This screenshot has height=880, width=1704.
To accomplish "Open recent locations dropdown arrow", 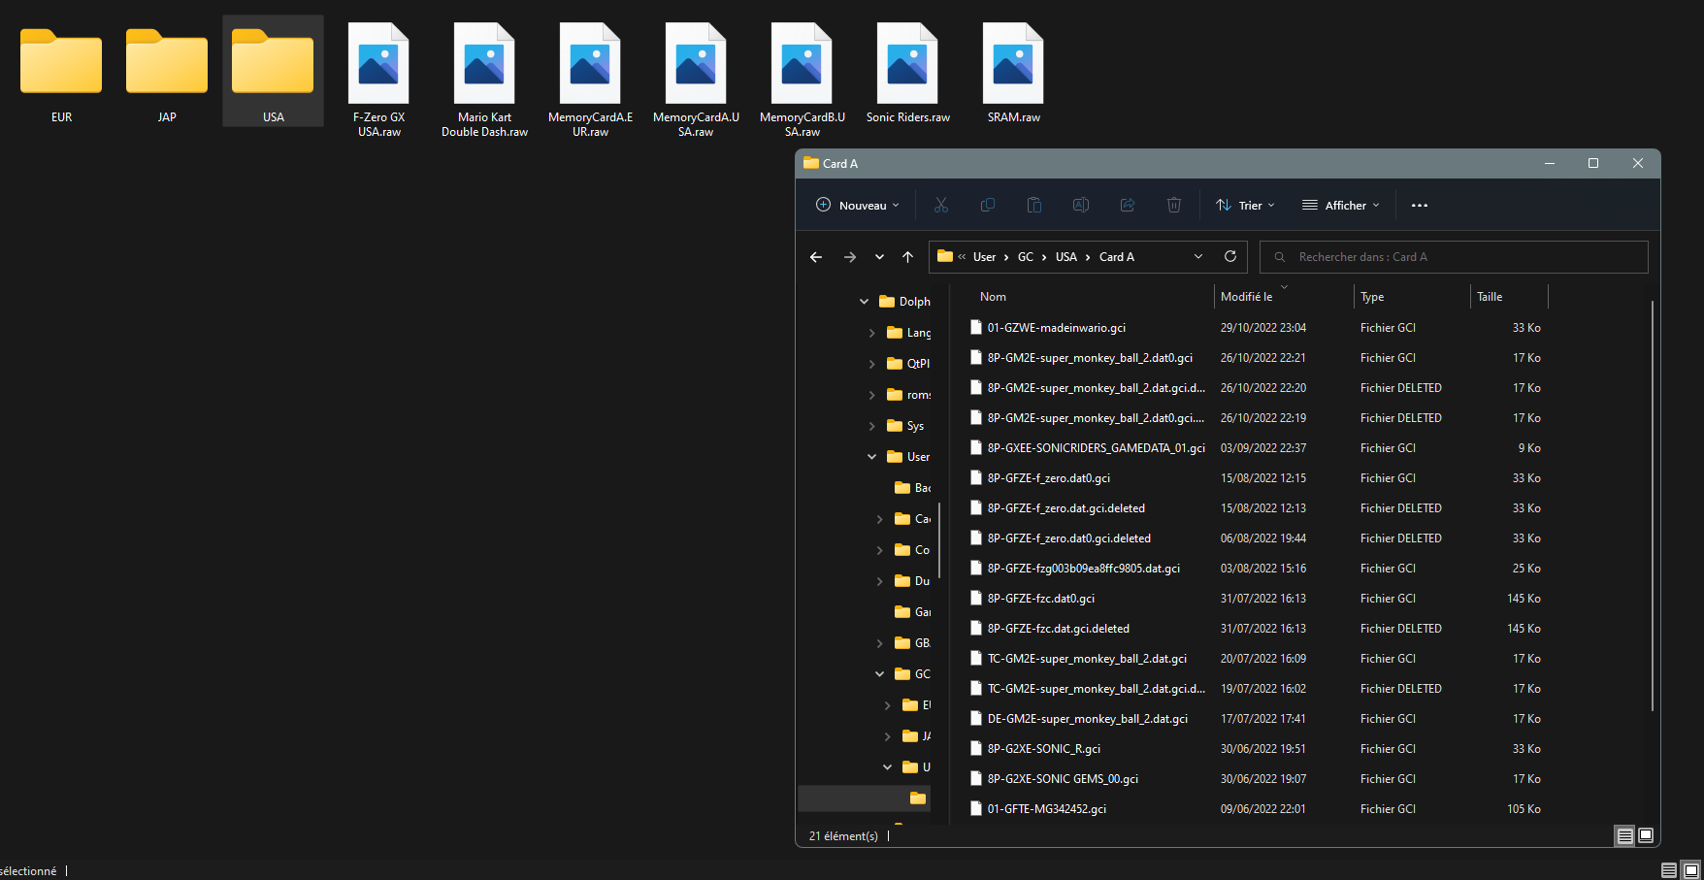I will 879,257.
